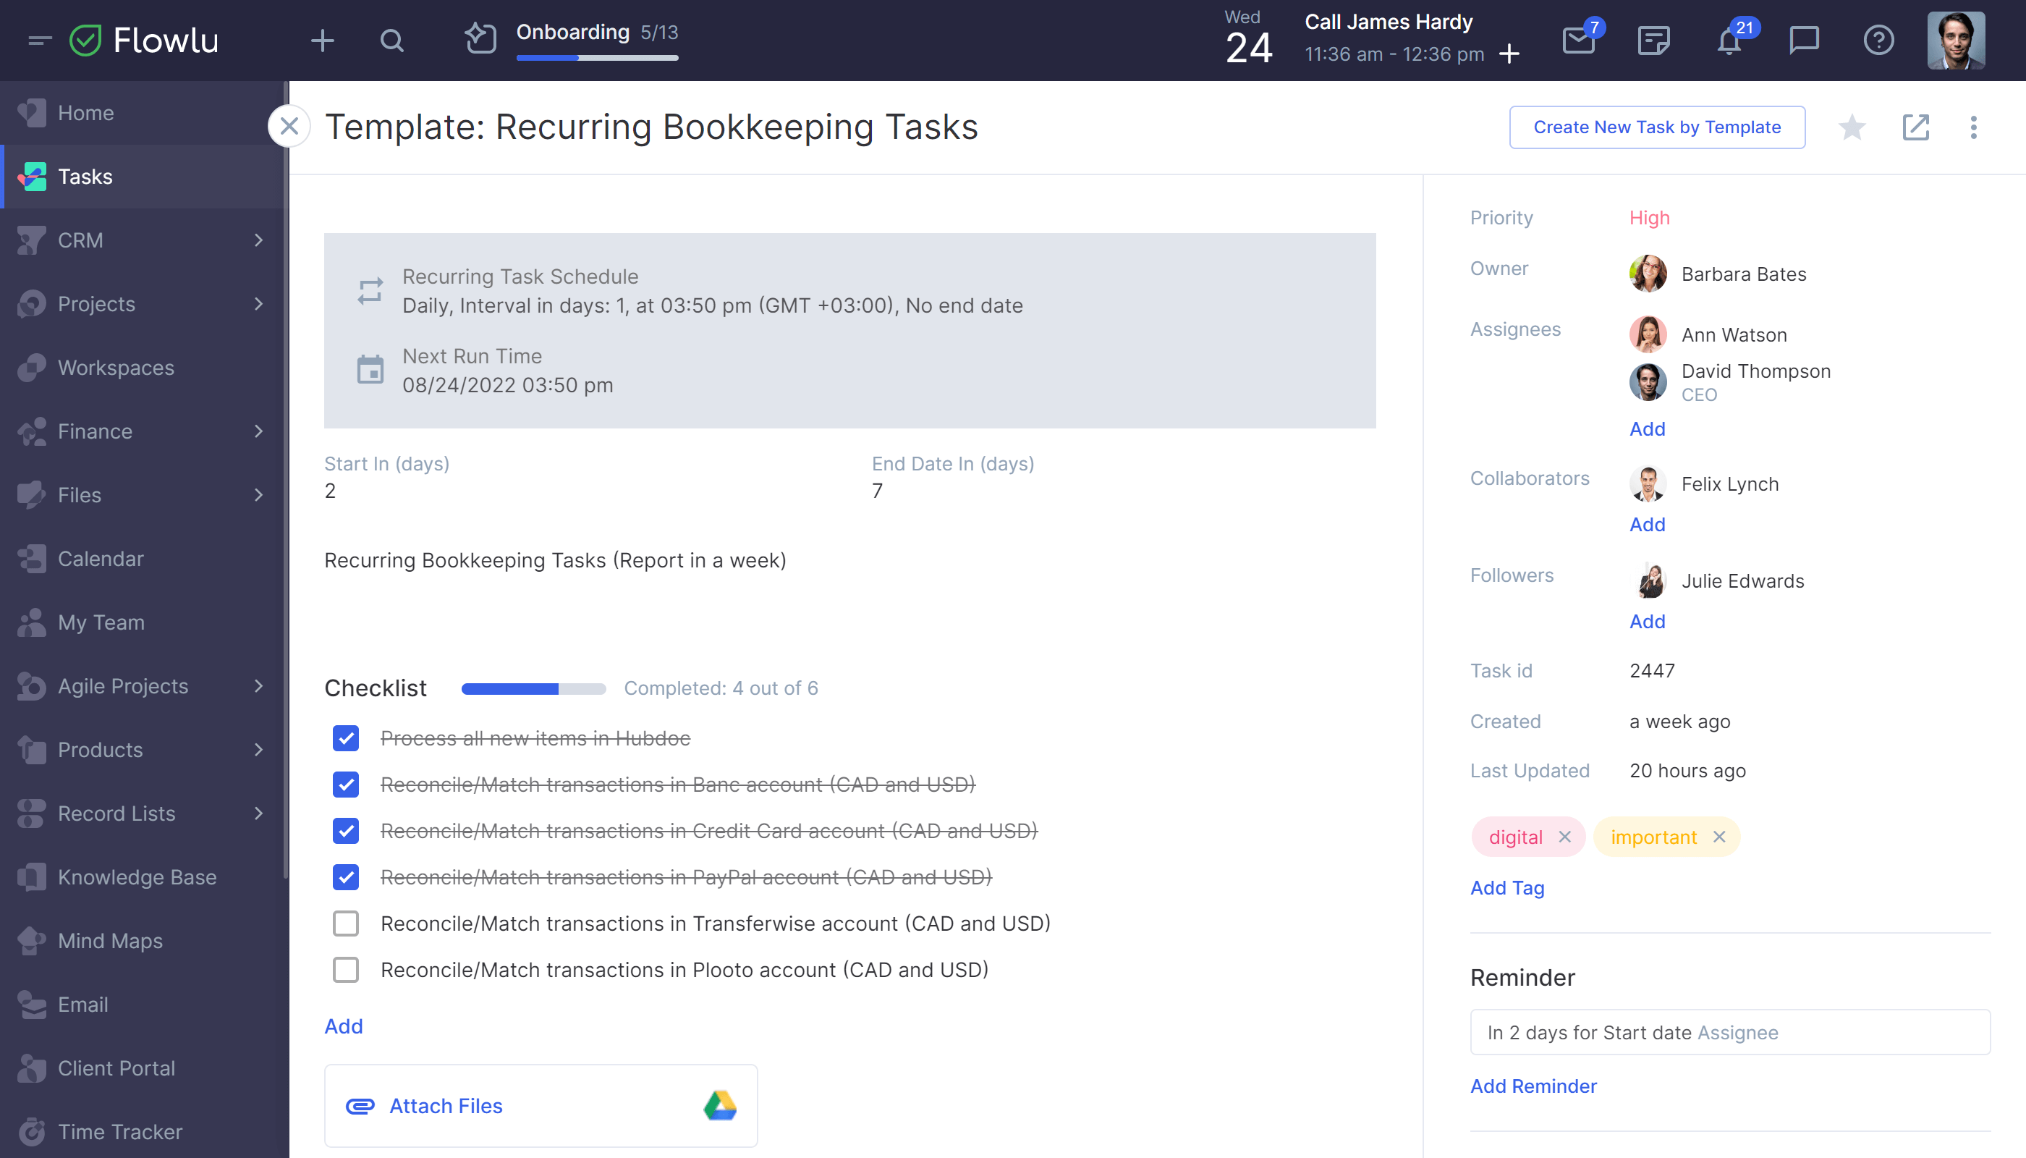The image size is (2026, 1158).
Task: Toggle checkbox for Transferwise account reconciliation
Action: pos(345,923)
